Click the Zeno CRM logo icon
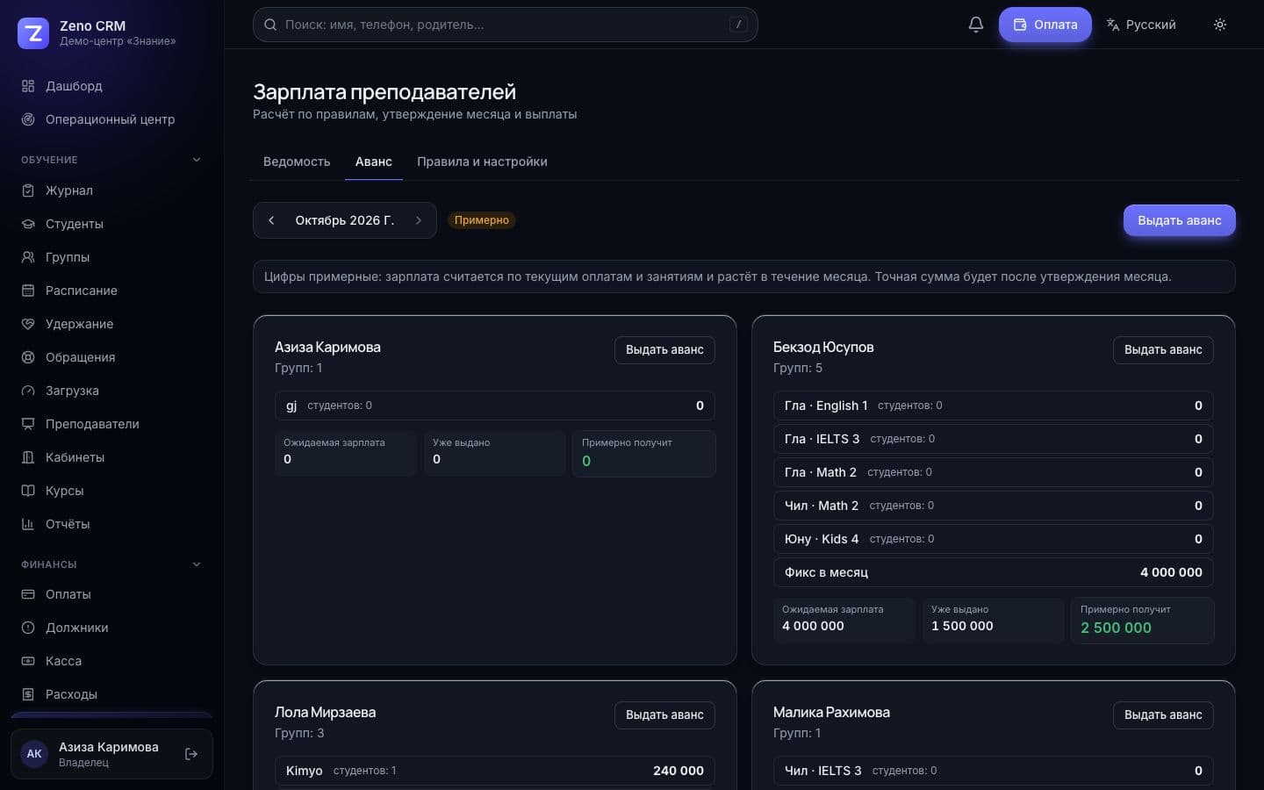 coord(33,33)
